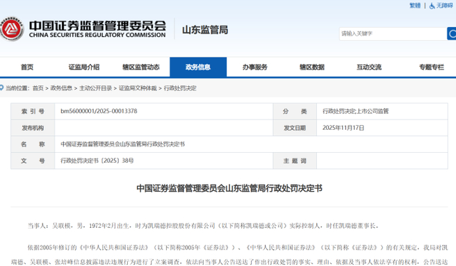Click the location pin icon in breadcrumb
The height and width of the screenshot is (266, 456).
click(x=2, y=88)
